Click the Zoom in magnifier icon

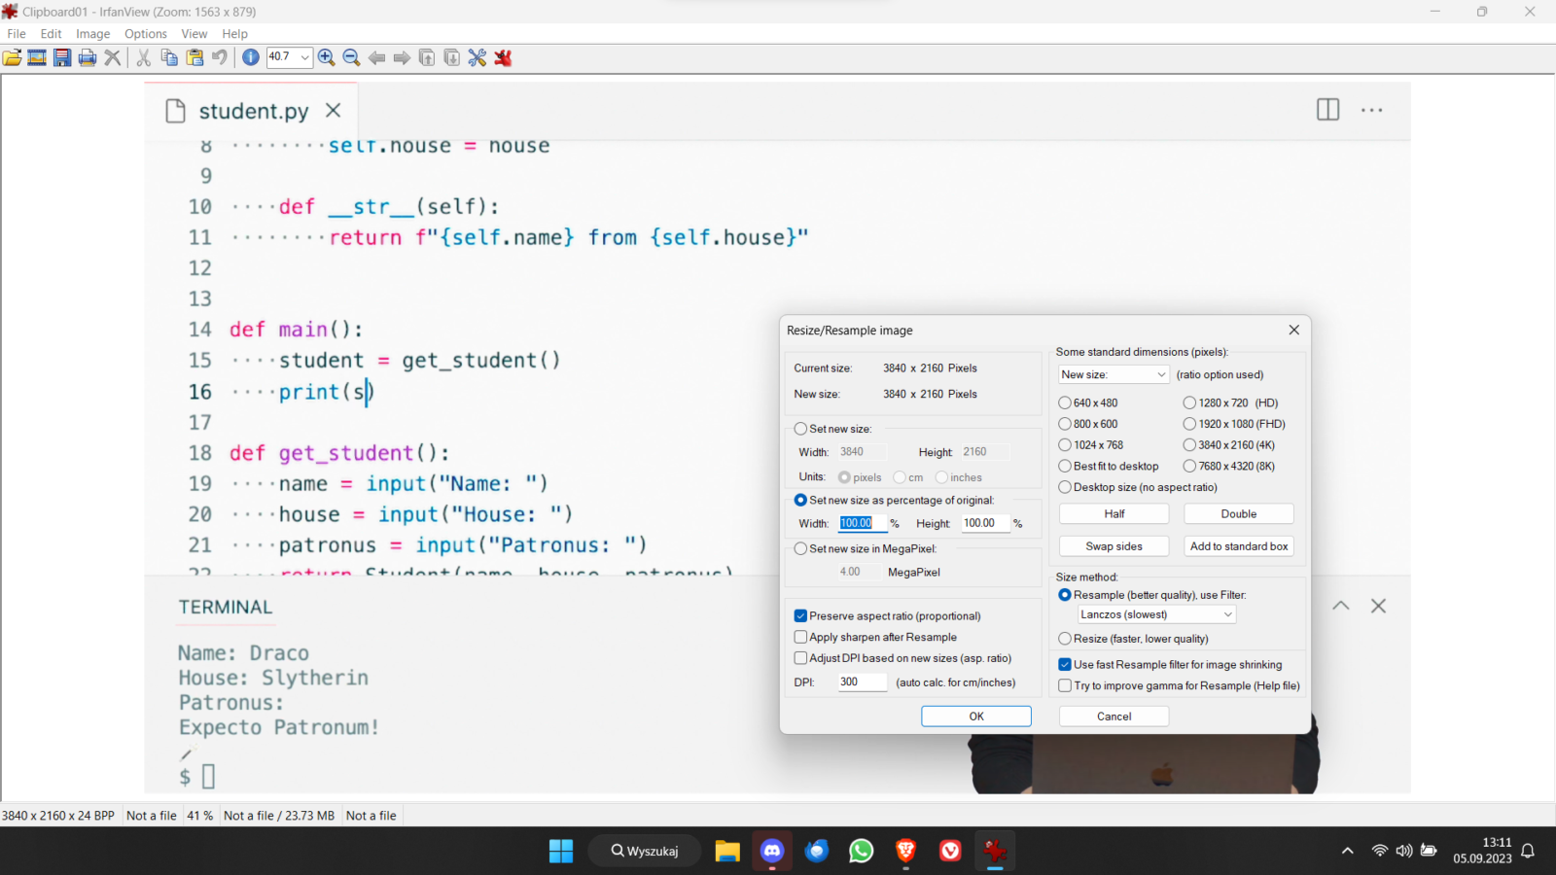click(327, 58)
